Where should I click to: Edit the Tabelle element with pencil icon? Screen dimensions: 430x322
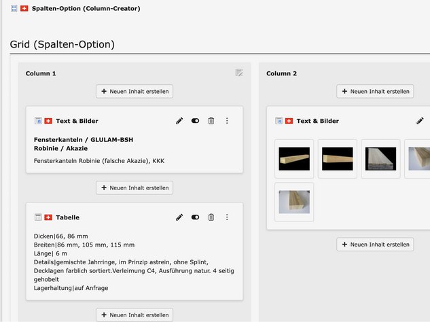coord(179,217)
